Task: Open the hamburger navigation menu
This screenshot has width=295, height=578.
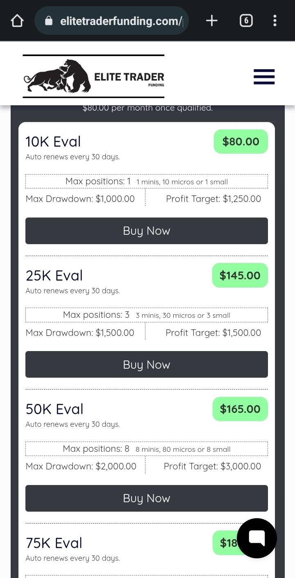Action: click(x=264, y=77)
